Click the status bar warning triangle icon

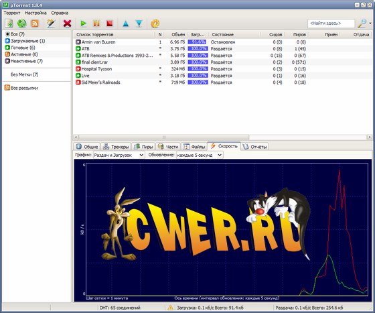point(170,308)
